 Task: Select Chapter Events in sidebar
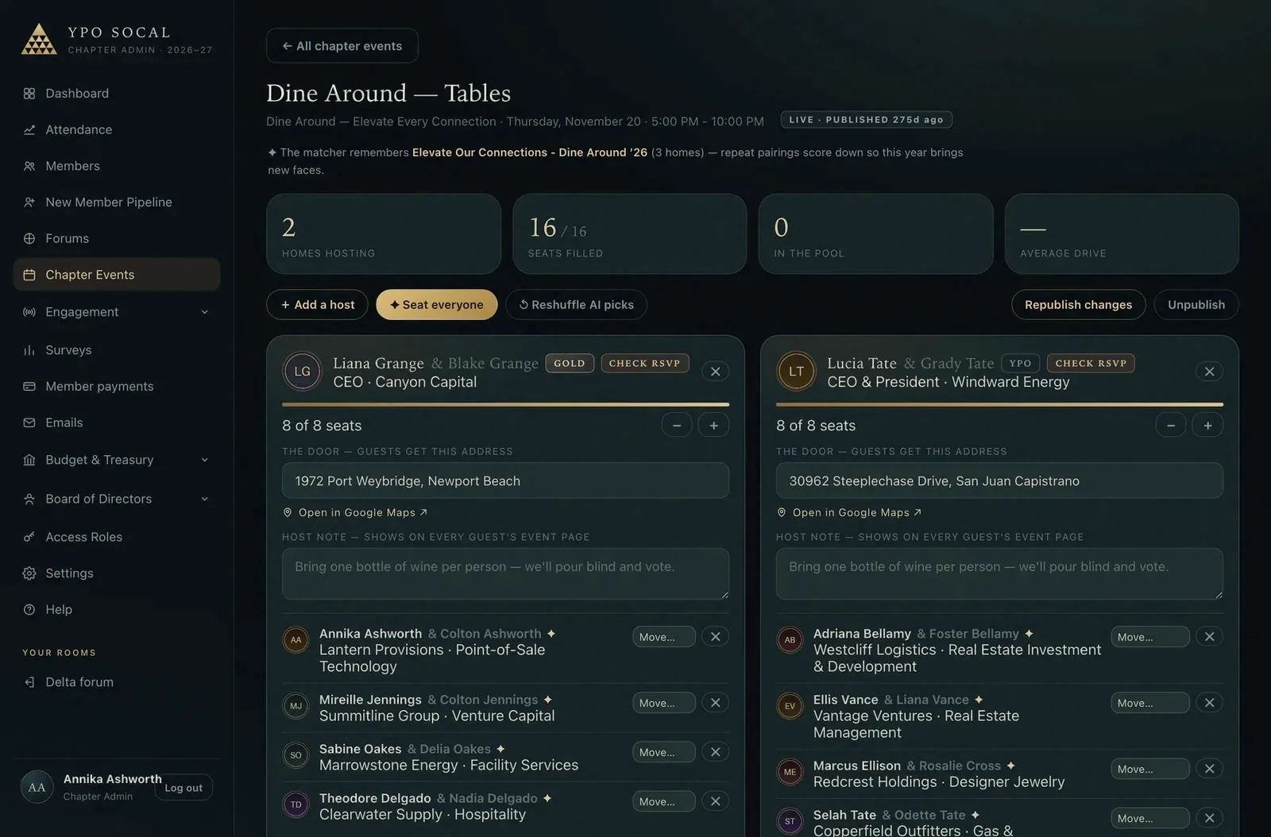[x=117, y=275]
